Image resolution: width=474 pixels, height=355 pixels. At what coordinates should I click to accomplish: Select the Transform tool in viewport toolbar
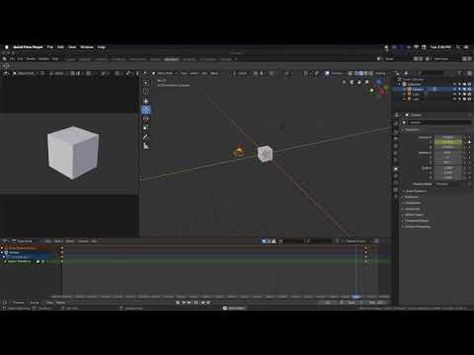tap(146, 127)
